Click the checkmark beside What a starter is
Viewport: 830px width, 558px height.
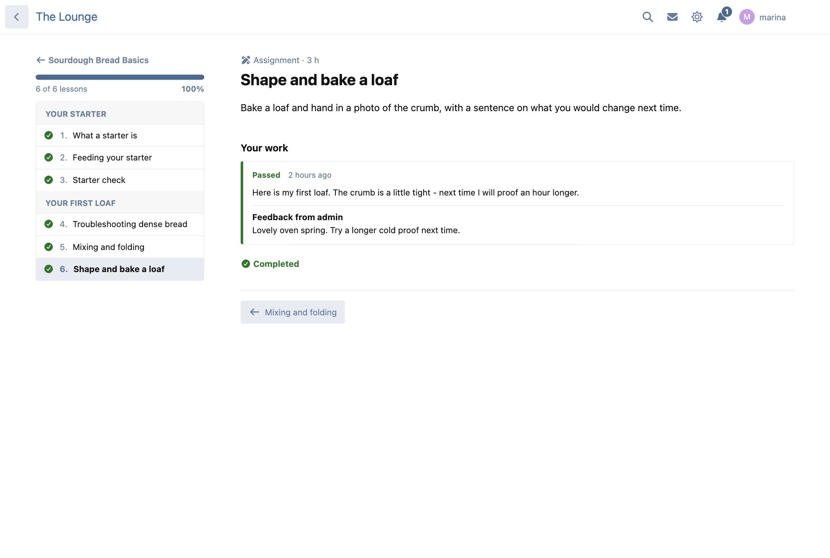tap(49, 135)
